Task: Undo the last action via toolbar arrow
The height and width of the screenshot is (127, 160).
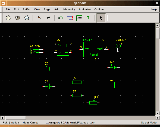Action: [39, 18]
